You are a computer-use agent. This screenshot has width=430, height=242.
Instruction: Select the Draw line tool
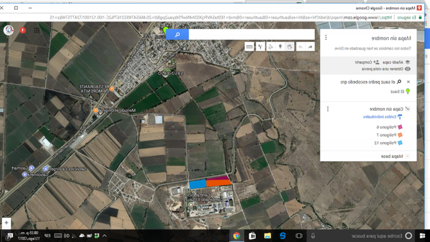[271, 47]
